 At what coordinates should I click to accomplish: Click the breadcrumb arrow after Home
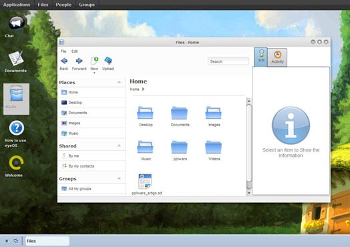tap(144, 89)
